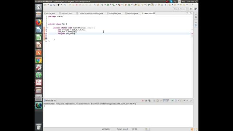Collapse the main method fold marker
The image size is (233, 131).
[47, 28]
